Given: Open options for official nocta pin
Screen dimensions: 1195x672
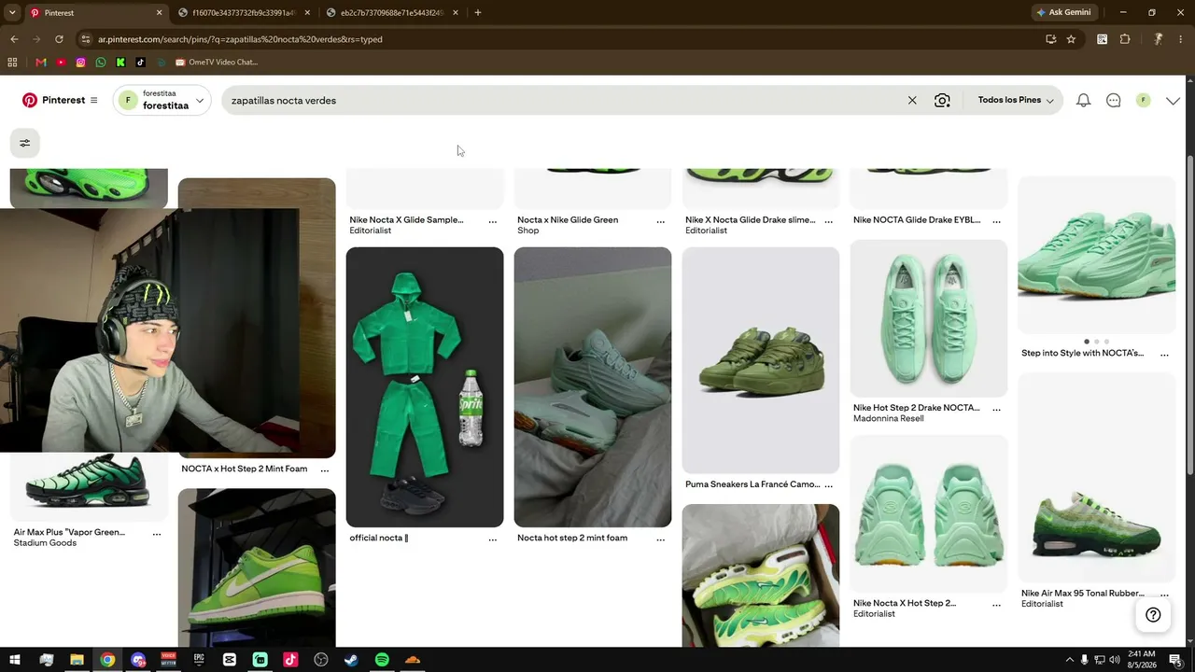Looking at the screenshot, I should [492, 539].
